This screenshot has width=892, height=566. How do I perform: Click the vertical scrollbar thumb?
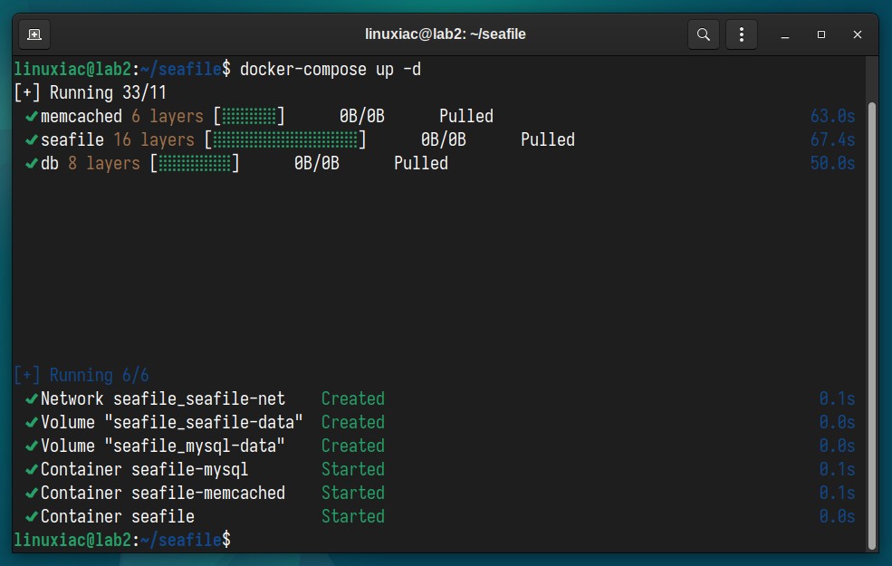pos(872,326)
